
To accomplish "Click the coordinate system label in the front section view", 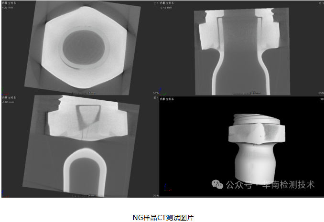I will pyautogui.click(x=9, y=97).
